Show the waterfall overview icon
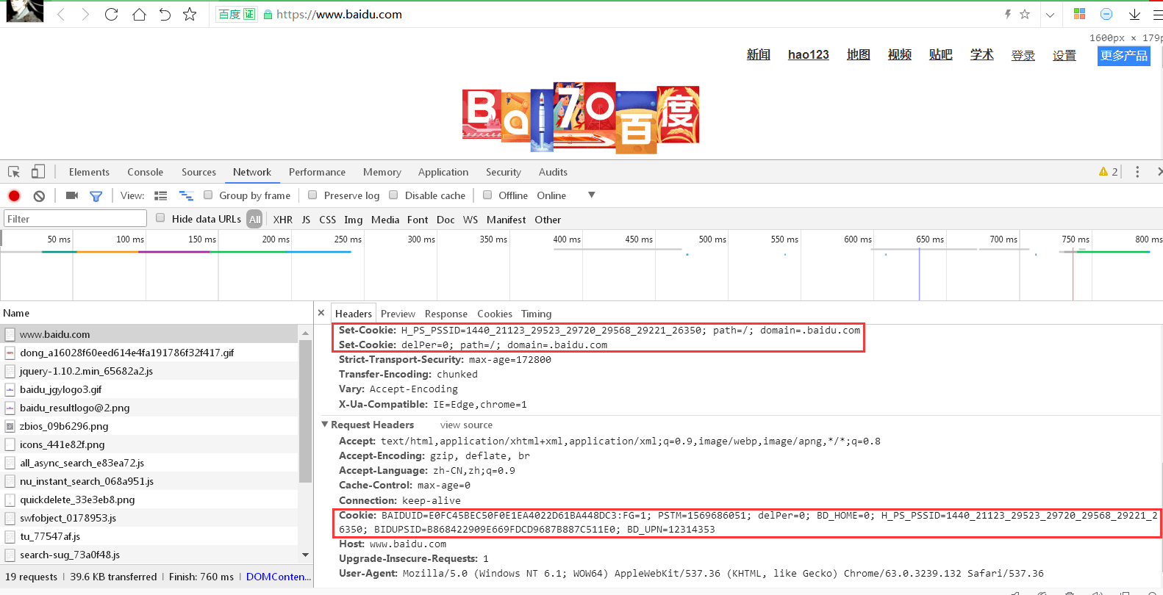This screenshot has height=595, width=1163. pos(186,195)
